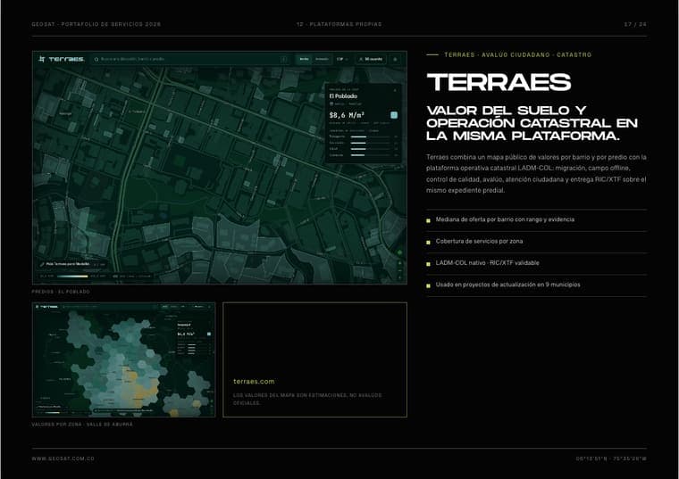Click "Usado en proyectos de actualización" bullet
Image resolution: width=679 pixels, height=479 pixels.
508,285
